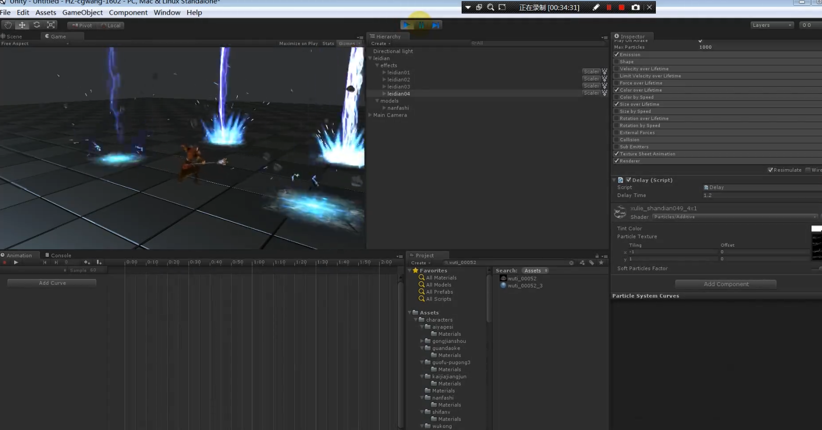The image size is (822, 430).
Task: Open the Free Aspect dropdown
Action: (x=34, y=44)
